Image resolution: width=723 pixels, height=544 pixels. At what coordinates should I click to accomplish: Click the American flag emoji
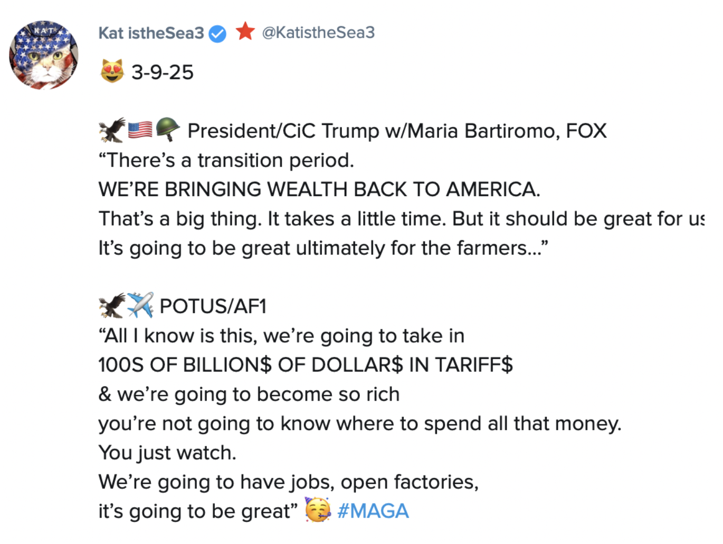140,130
